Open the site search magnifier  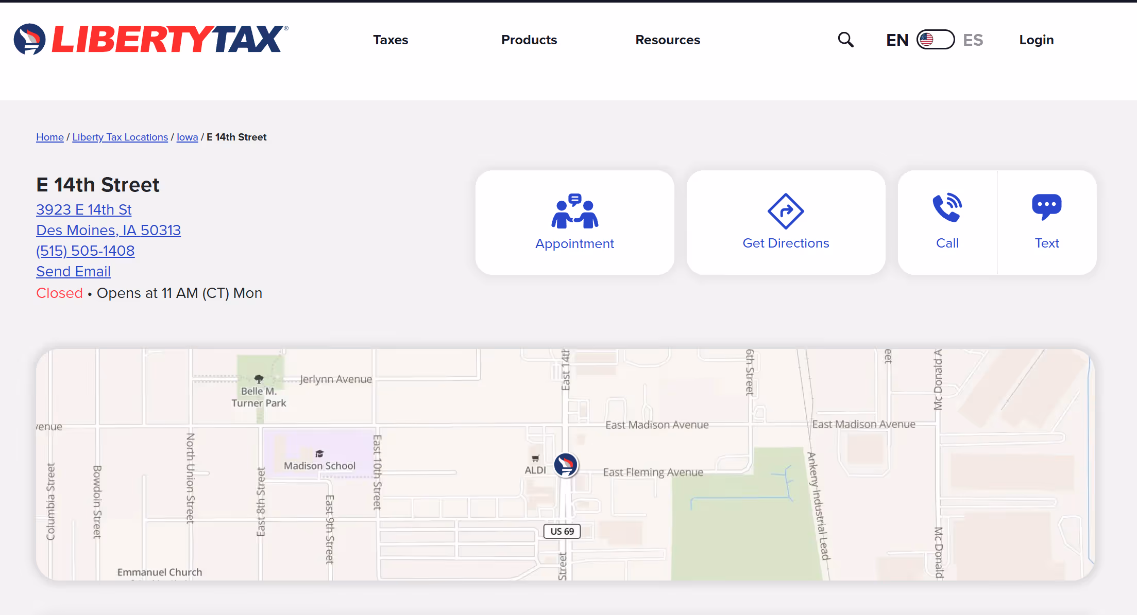[x=845, y=40]
